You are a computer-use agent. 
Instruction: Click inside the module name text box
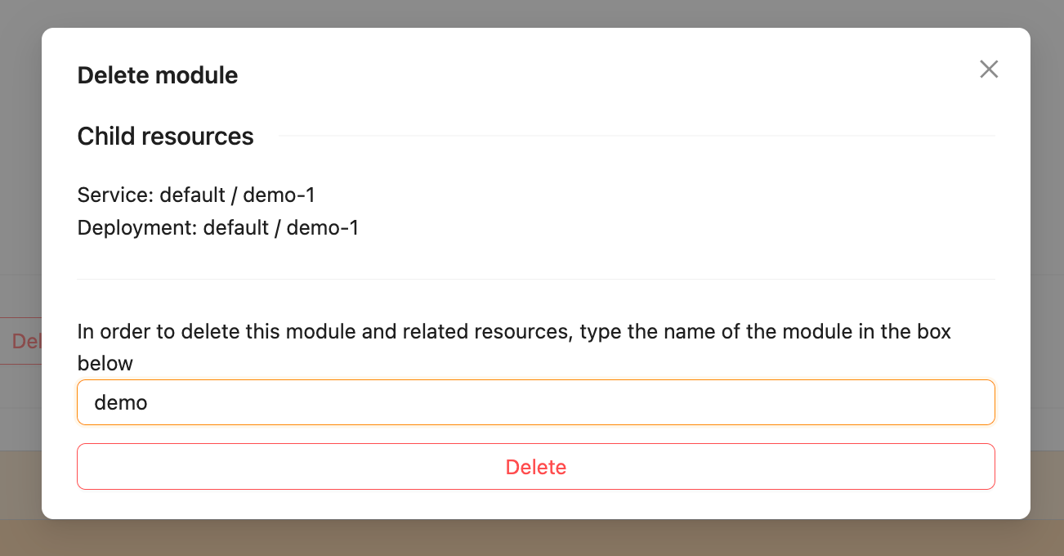(x=535, y=402)
